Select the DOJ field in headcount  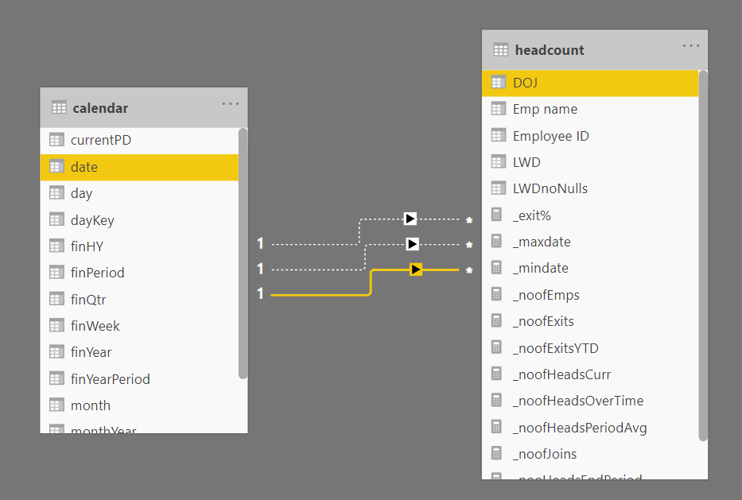590,83
